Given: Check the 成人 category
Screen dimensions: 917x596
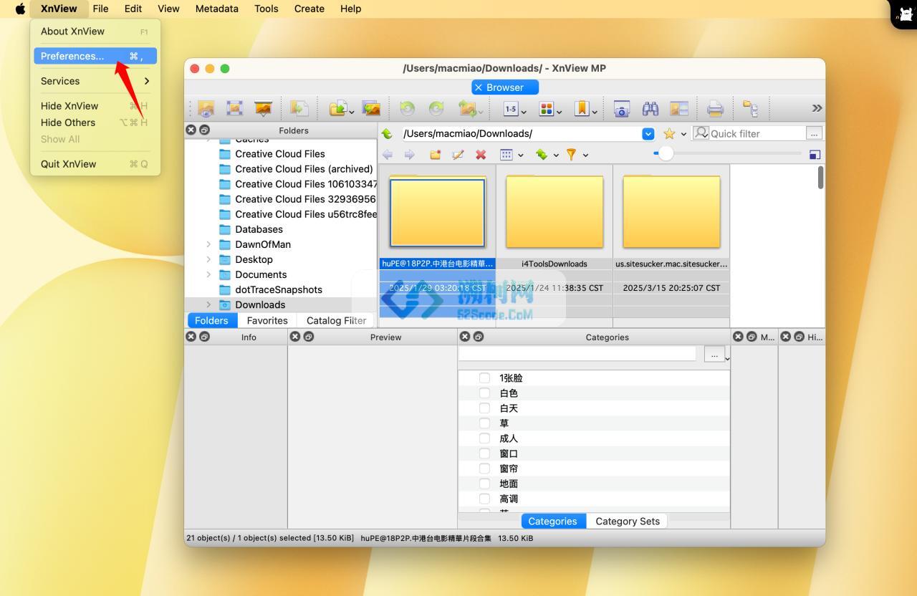Looking at the screenshot, I should pyautogui.click(x=484, y=438).
